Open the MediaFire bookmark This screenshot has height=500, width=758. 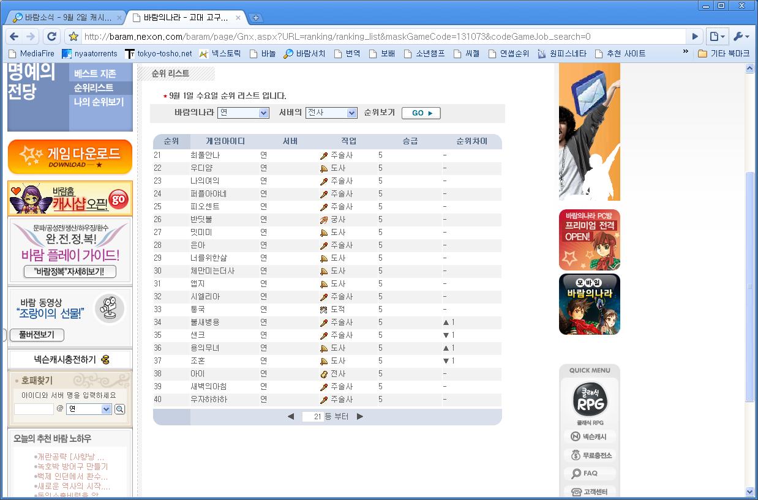click(31, 53)
